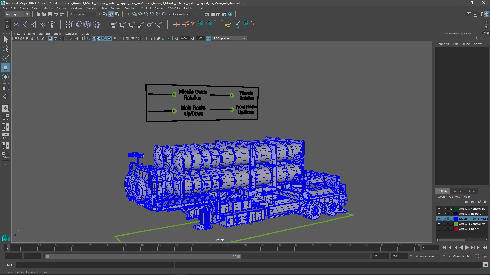Switch to the Render layer tab
Image resolution: width=490 pixels, height=275 pixels.
pyautogui.click(x=458, y=191)
